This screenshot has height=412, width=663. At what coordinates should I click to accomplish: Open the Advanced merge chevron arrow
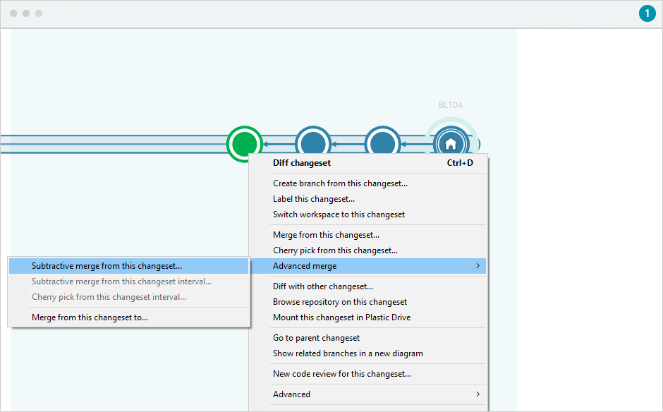[478, 266]
